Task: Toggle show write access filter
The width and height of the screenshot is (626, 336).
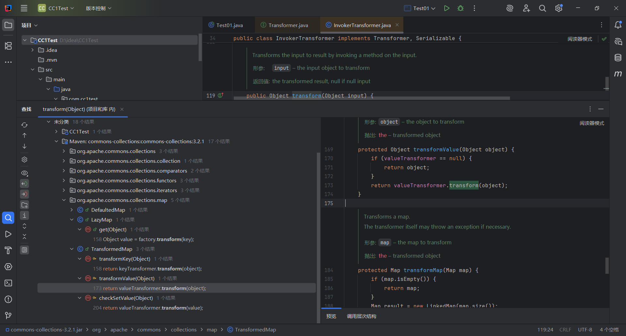Action: (24, 194)
